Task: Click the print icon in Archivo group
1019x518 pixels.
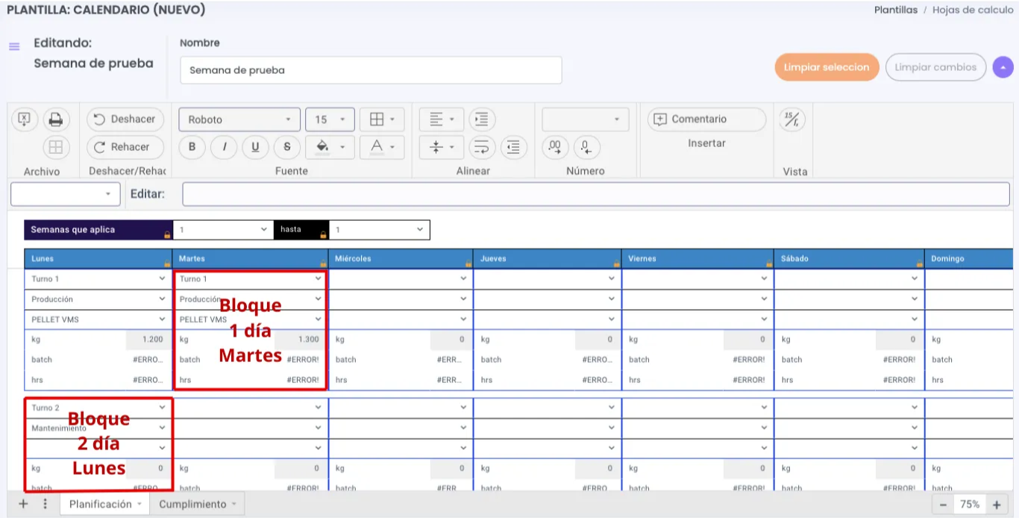Action: 55,119
